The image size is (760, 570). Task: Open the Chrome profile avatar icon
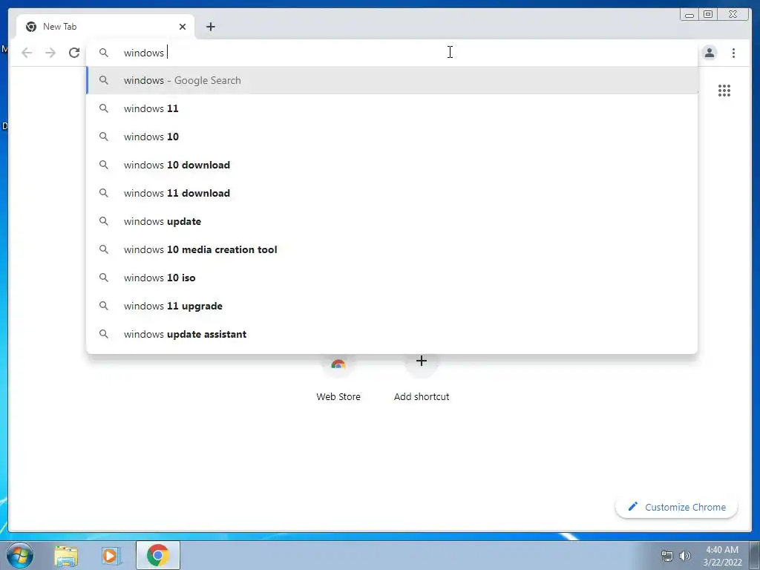[x=709, y=53]
